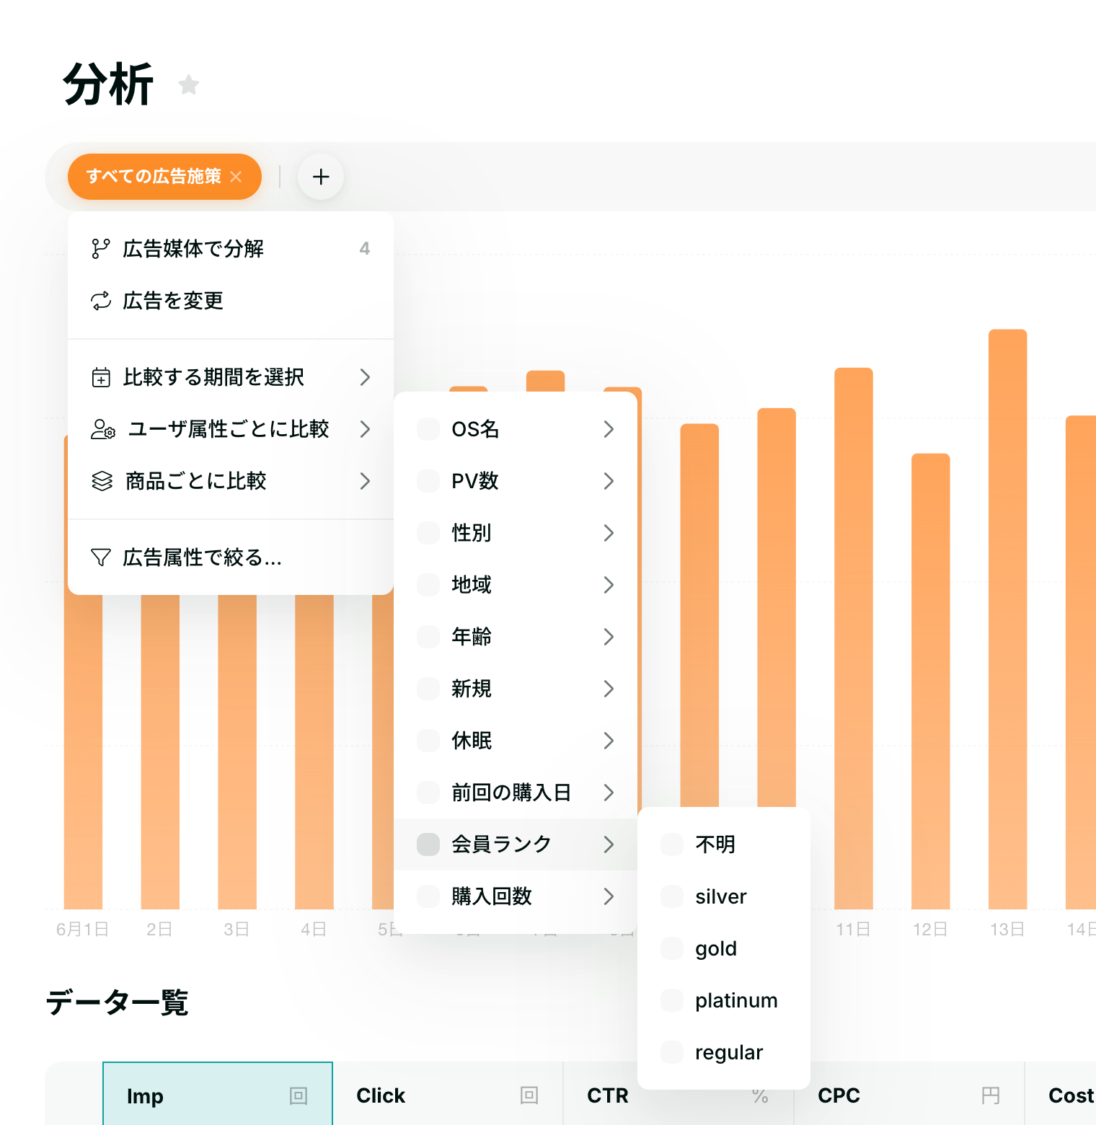Image resolution: width=1096 pixels, height=1125 pixels.
Task: Expand the 地域 submenu chevron
Action: (609, 585)
